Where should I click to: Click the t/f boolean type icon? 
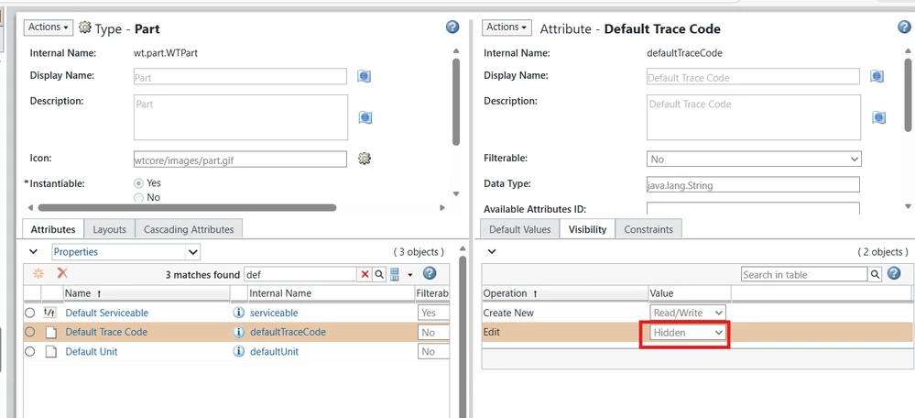click(50, 313)
